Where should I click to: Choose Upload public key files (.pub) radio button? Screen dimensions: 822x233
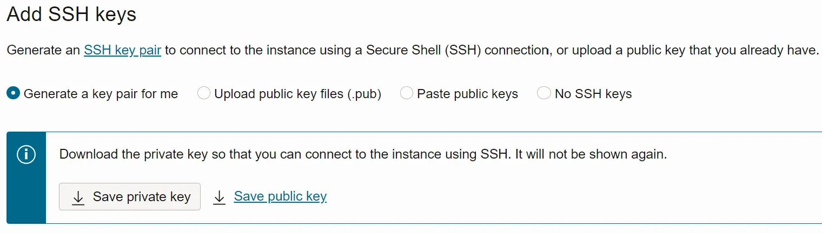click(x=203, y=93)
